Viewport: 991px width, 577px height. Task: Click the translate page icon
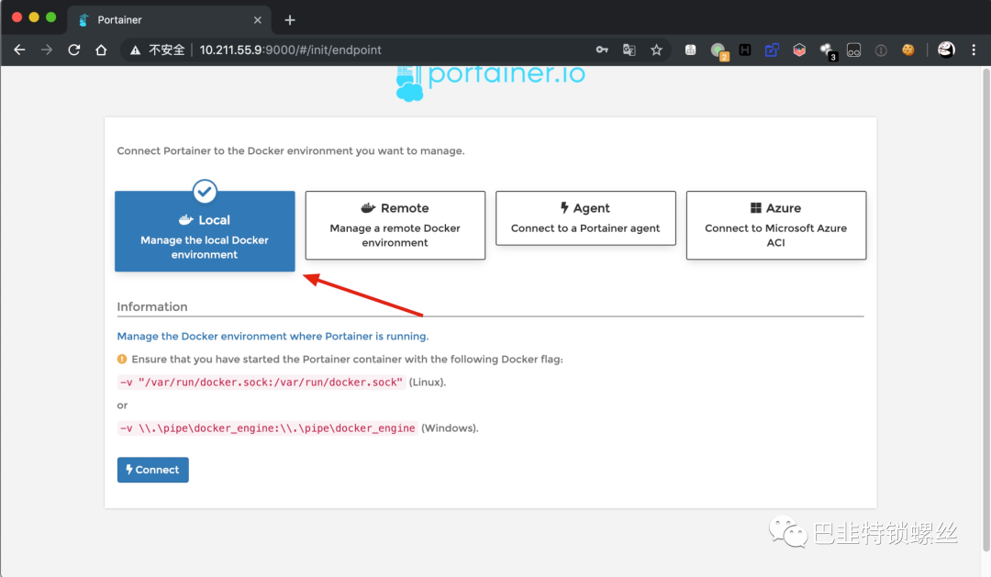tap(629, 50)
